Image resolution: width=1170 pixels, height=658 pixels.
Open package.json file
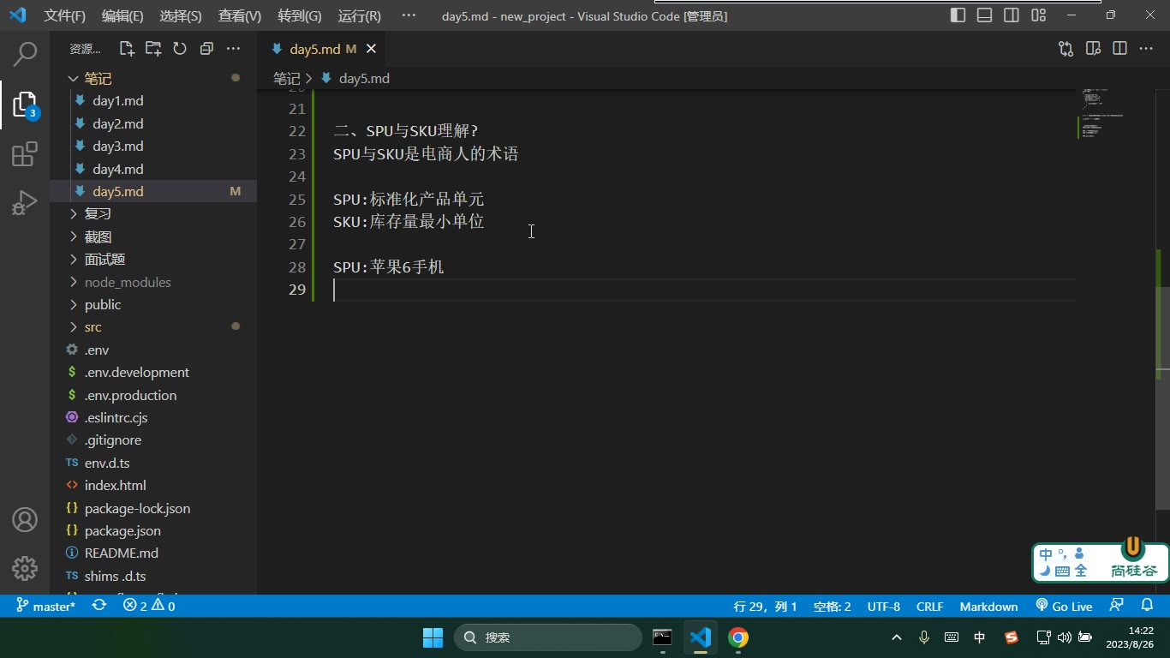(153, 530)
